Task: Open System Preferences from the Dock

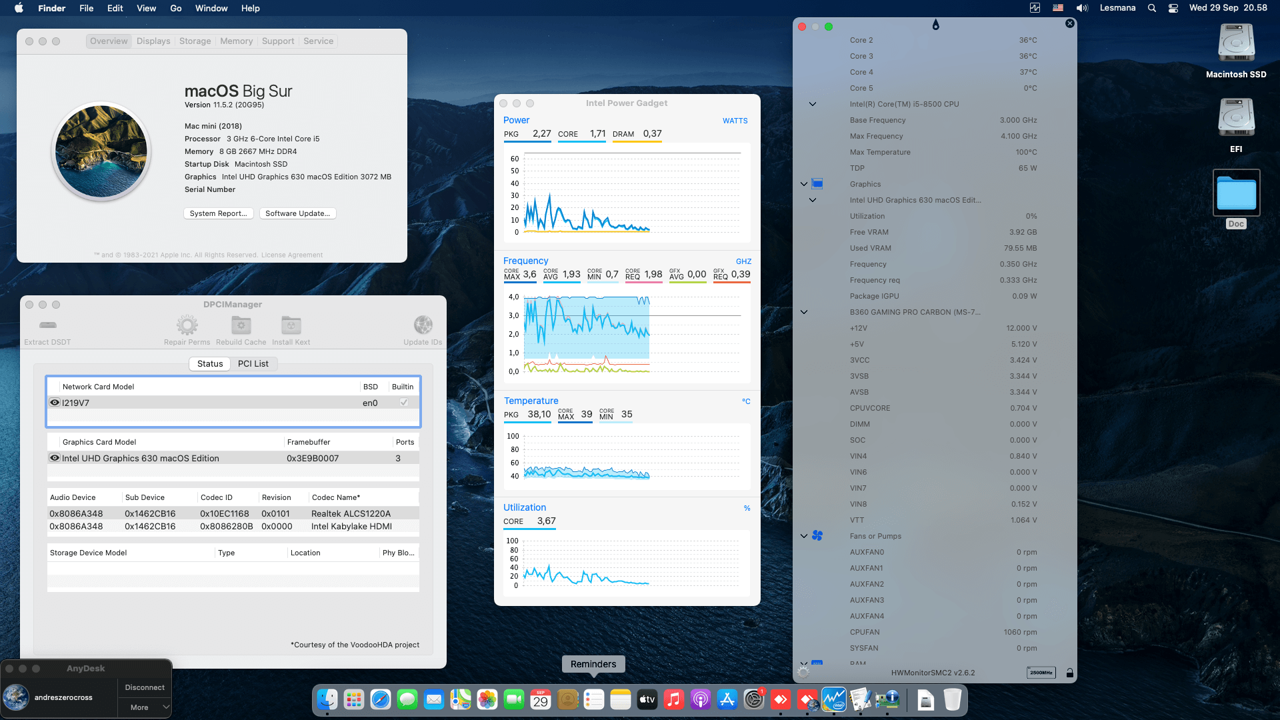Action: point(753,699)
